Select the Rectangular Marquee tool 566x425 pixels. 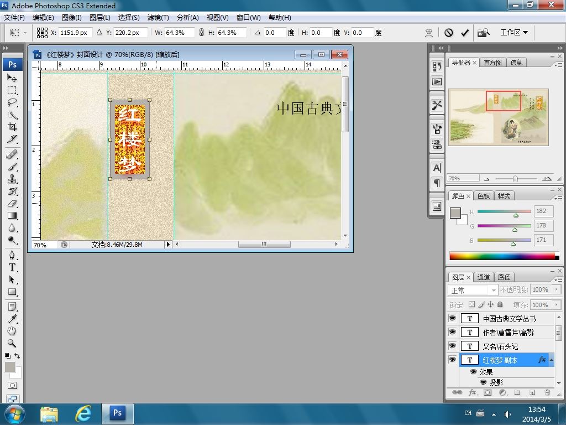(x=12, y=90)
